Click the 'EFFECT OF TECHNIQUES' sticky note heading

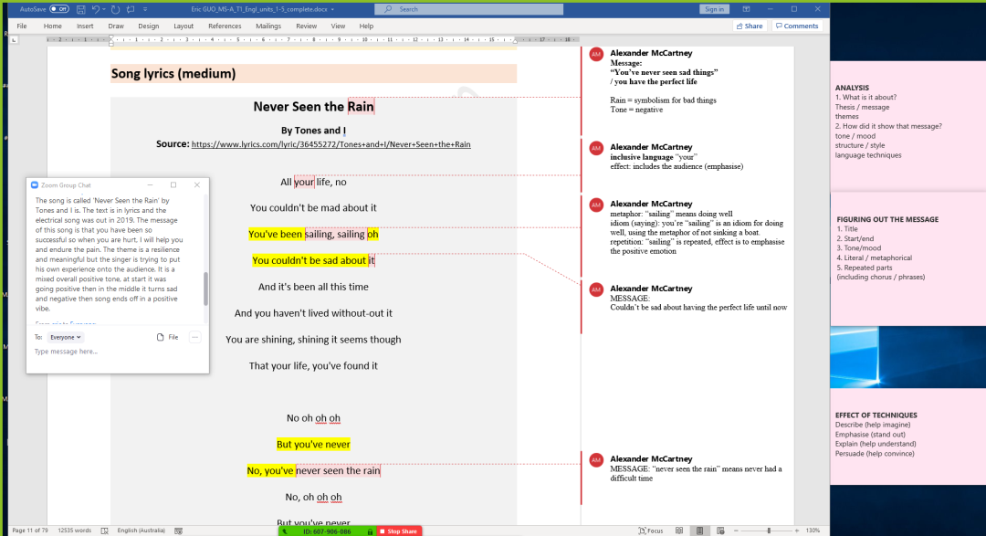click(876, 415)
